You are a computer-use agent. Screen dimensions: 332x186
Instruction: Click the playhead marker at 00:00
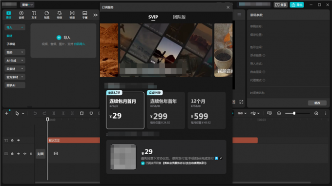coord(47,119)
